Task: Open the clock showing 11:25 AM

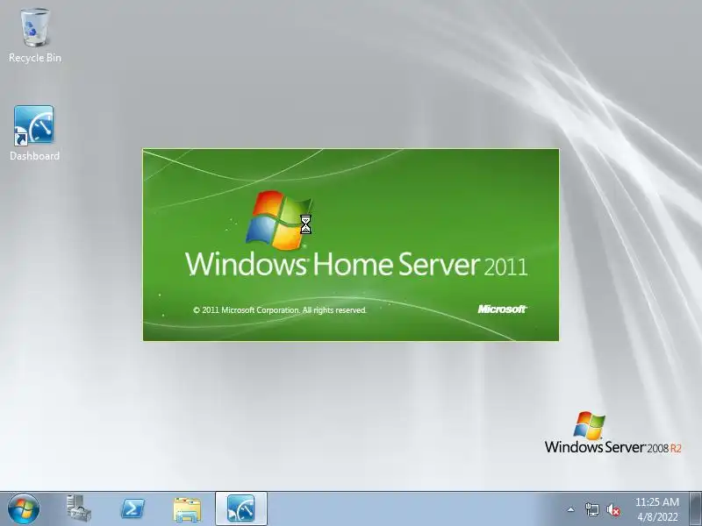Action: click(x=656, y=509)
